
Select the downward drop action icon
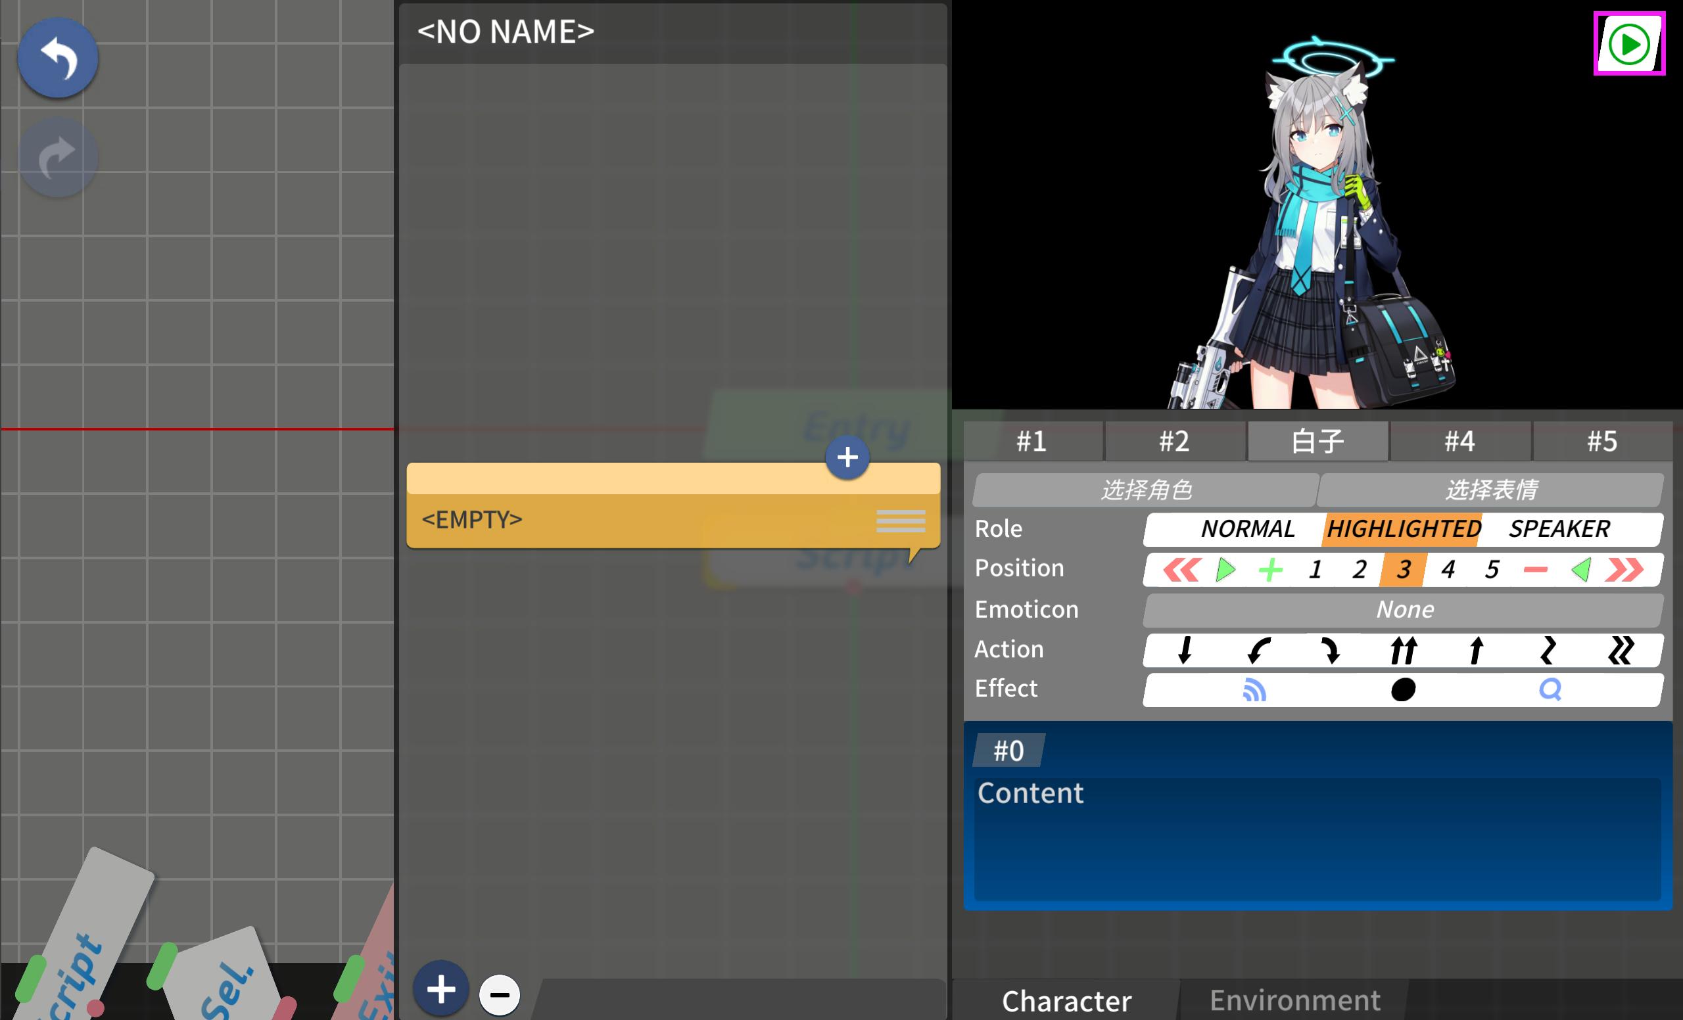pos(1185,650)
